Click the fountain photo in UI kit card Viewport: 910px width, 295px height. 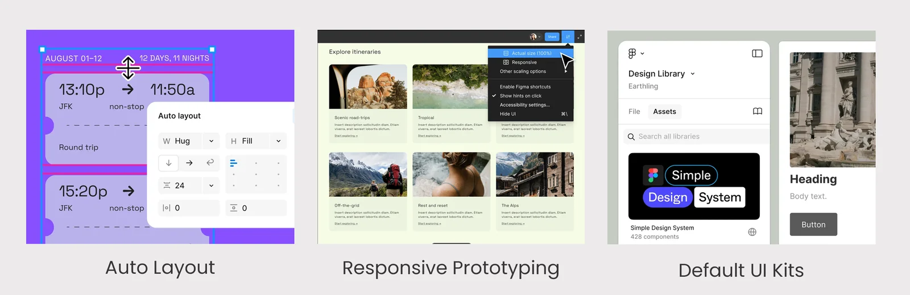[833, 109]
